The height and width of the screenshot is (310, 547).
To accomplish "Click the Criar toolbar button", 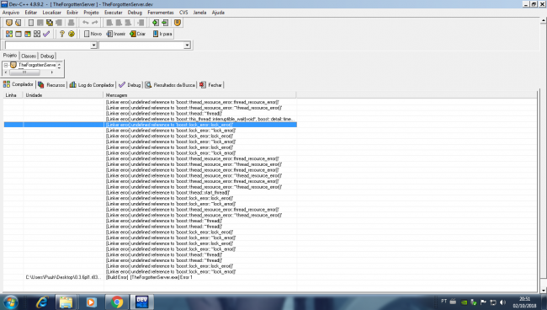I will (x=138, y=34).
